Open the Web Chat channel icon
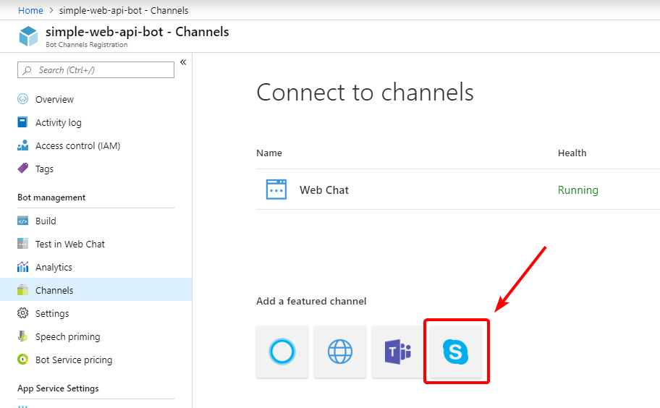Viewport: 660px width, 408px height. coord(276,190)
